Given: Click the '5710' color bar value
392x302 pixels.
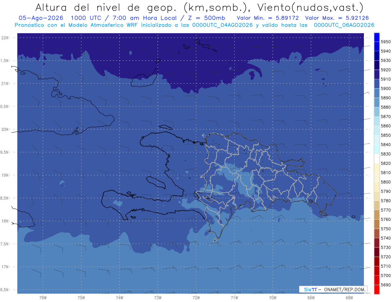Looking at the screenshot, I should pos(385,266).
